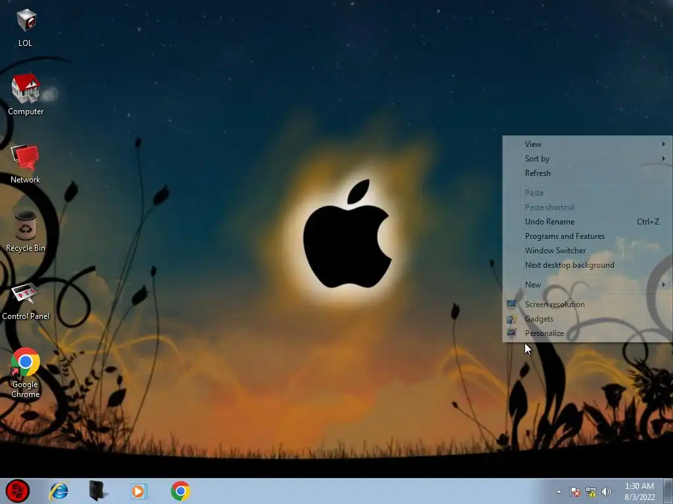Image resolution: width=673 pixels, height=504 pixels.
Task: Select the Control Panel desktop icon
Action: [26, 302]
